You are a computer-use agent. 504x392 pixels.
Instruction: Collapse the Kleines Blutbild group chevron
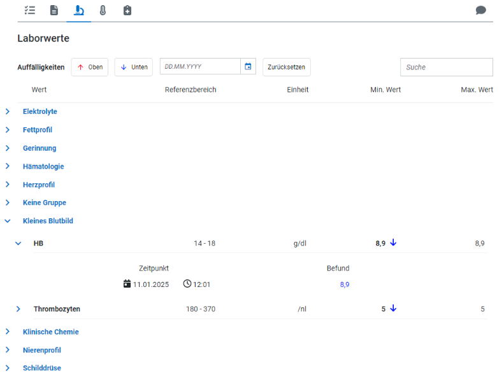(8, 221)
